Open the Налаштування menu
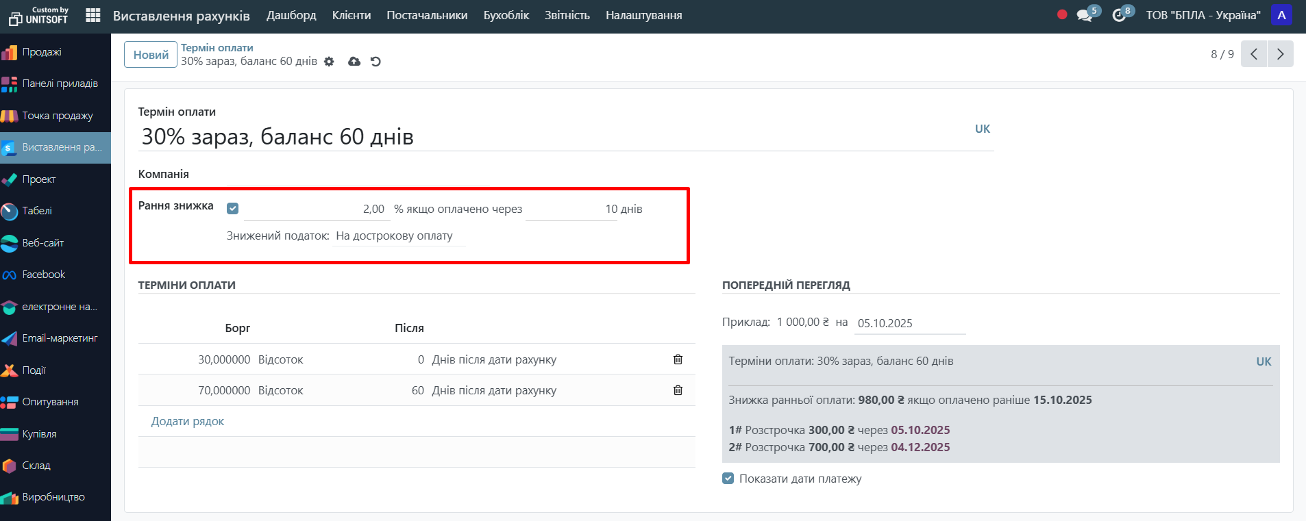Image resolution: width=1306 pixels, height=521 pixels. (643, 15)
